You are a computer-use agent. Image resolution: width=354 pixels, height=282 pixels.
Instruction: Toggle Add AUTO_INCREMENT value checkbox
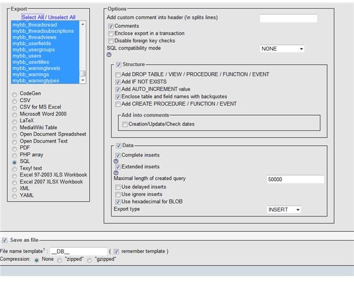(x=117, y=90)
